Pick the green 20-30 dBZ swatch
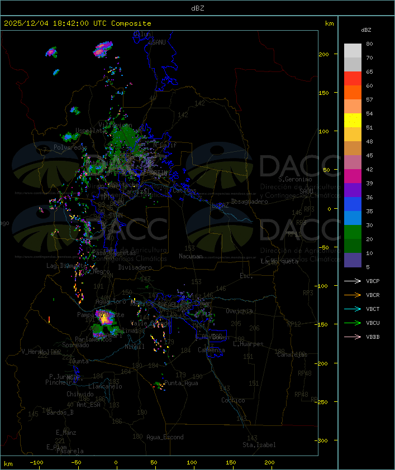The image size is (395, 470). (353, 232)
